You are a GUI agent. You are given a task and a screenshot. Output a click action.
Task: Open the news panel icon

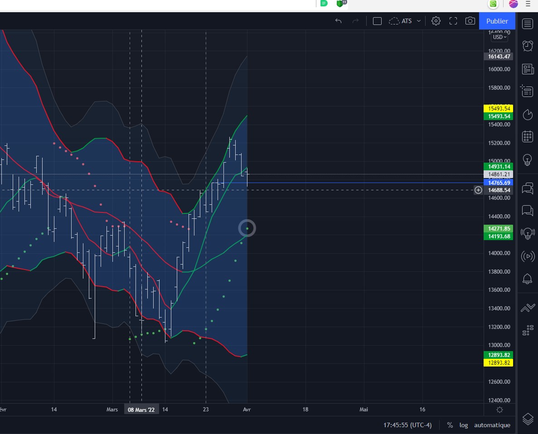coord(528,69)
